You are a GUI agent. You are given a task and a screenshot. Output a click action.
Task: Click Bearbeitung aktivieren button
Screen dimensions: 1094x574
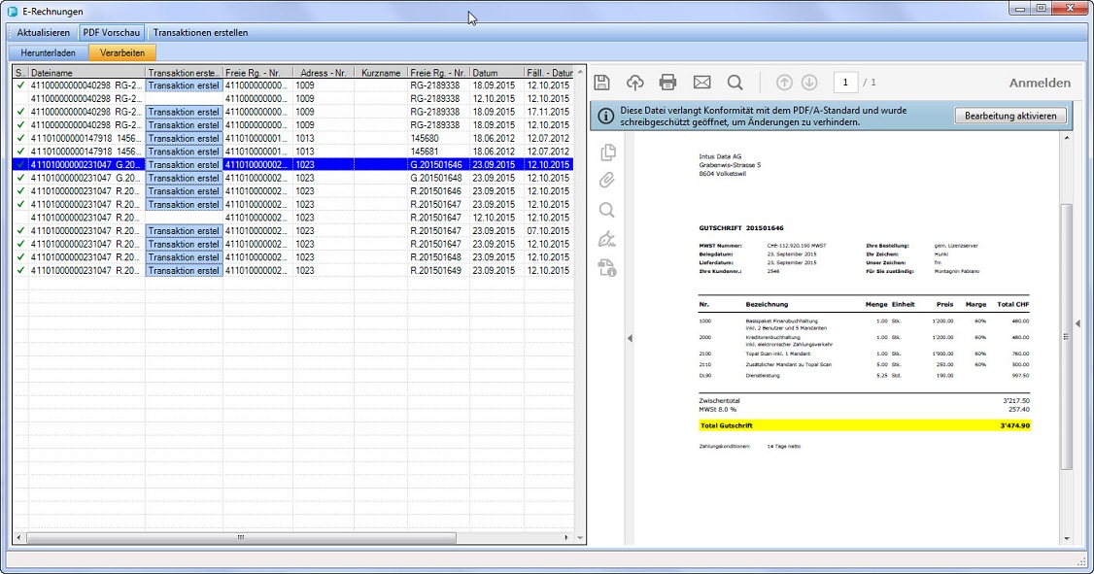tap(1010, 116)
